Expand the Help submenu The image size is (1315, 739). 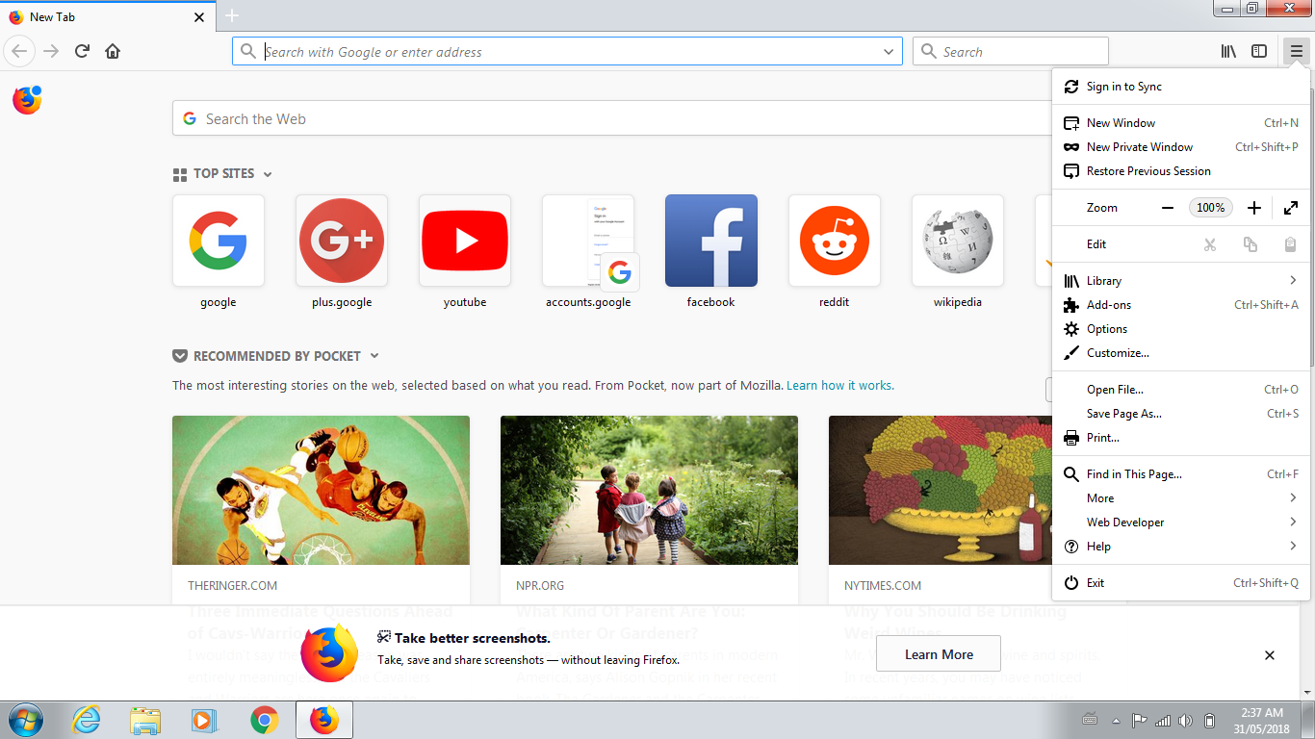point(1181,547)
